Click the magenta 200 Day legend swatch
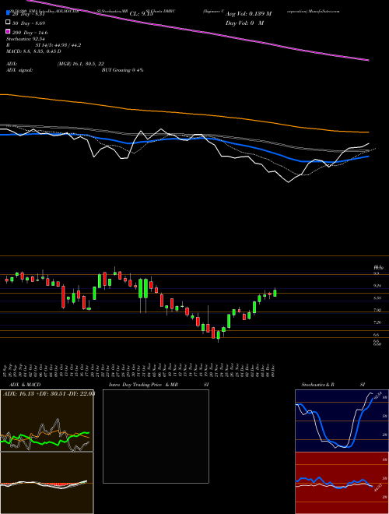The height and width of the screenshot is (514, 389). pyautogui.click(x=8, y=32)
